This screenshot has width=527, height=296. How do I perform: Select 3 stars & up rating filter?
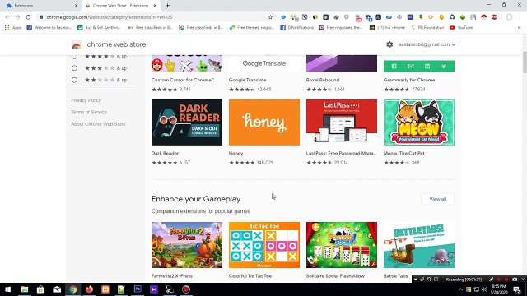[x=75, y=68]
